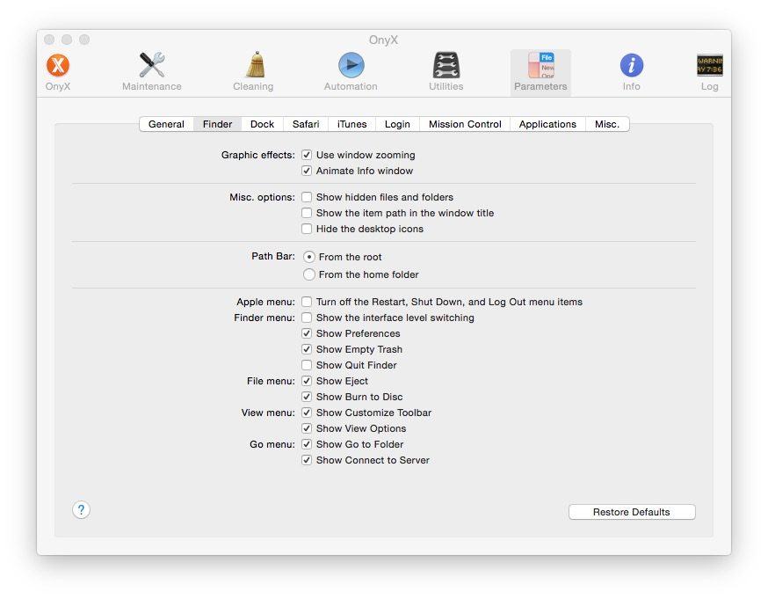Enable Show the interface level switching
Image resolution: width=768 pixels, height=599 pixels.
coord(307,318)
